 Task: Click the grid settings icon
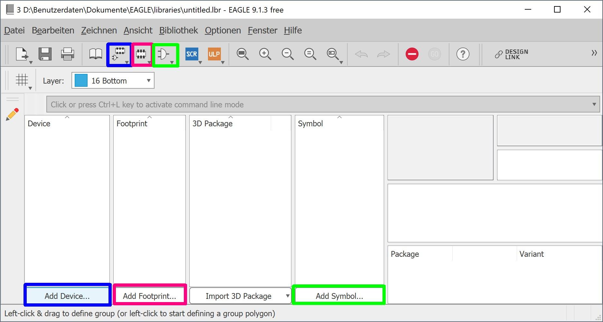click(22, 80)
